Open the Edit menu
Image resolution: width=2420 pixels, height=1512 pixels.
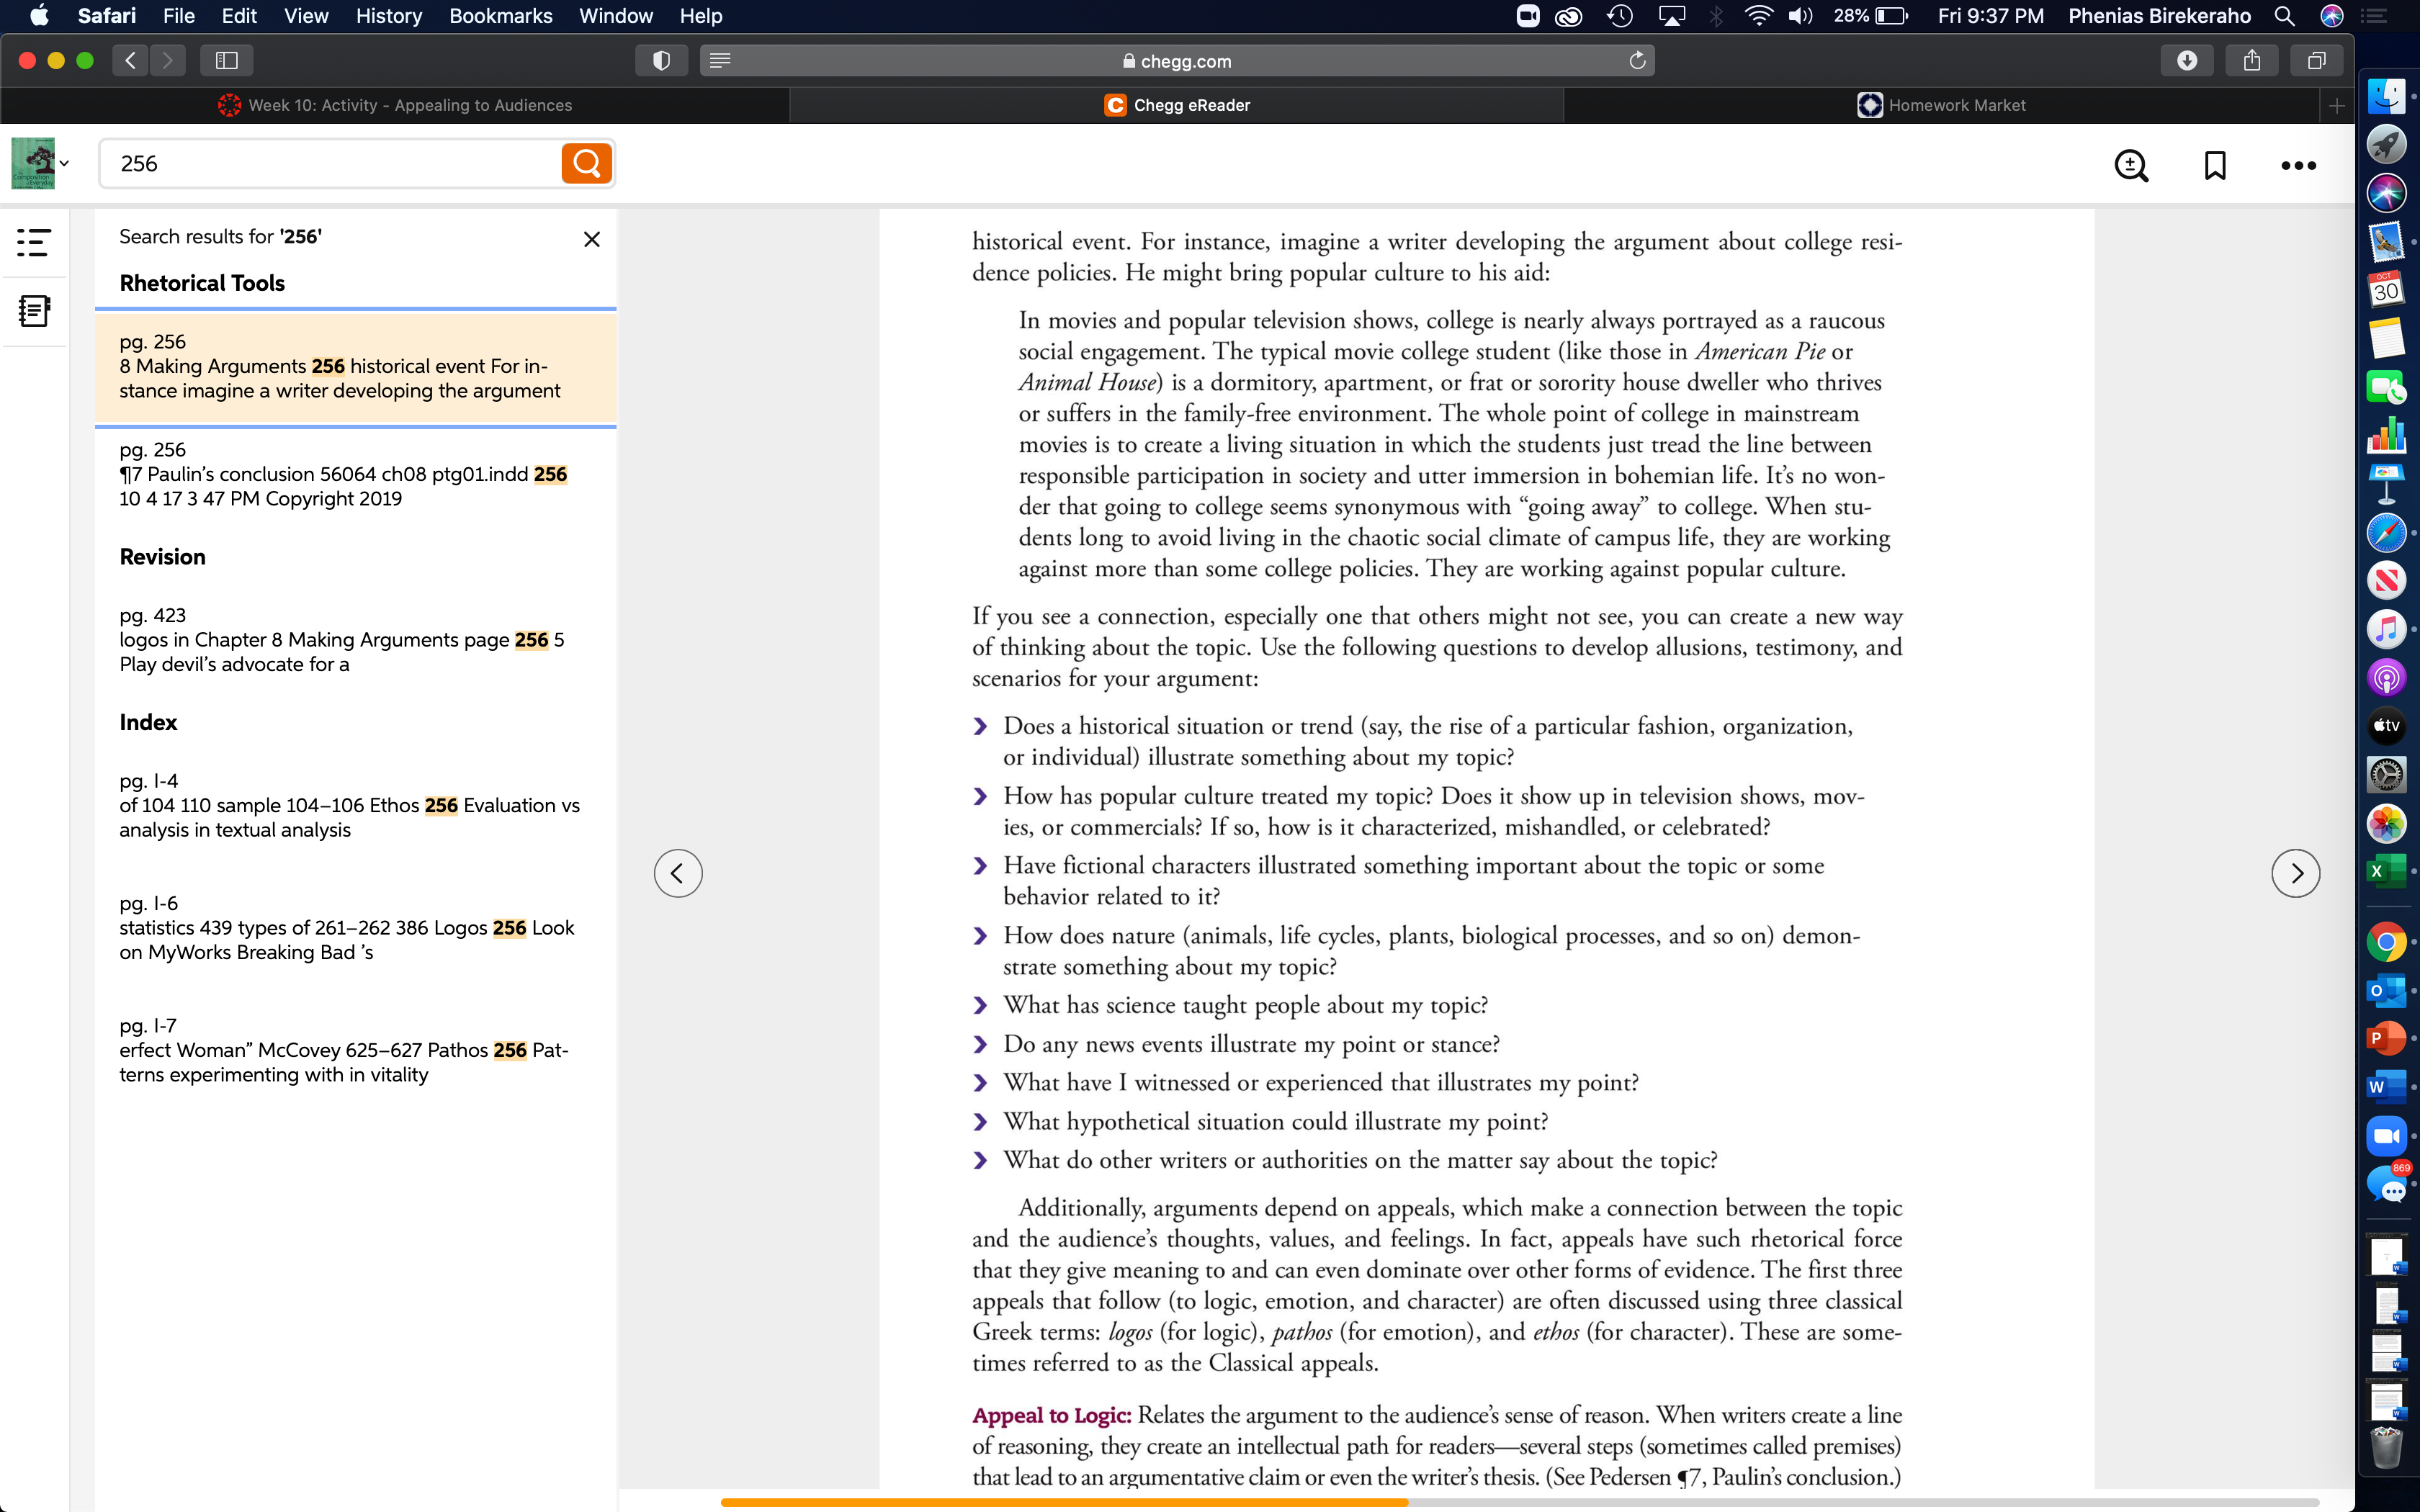239,16
